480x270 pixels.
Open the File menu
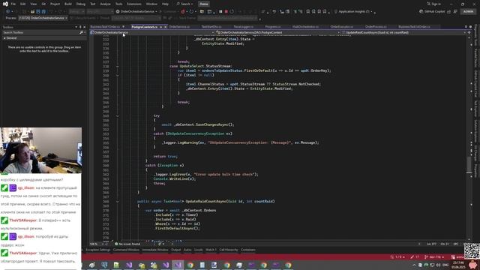[13, 4]
